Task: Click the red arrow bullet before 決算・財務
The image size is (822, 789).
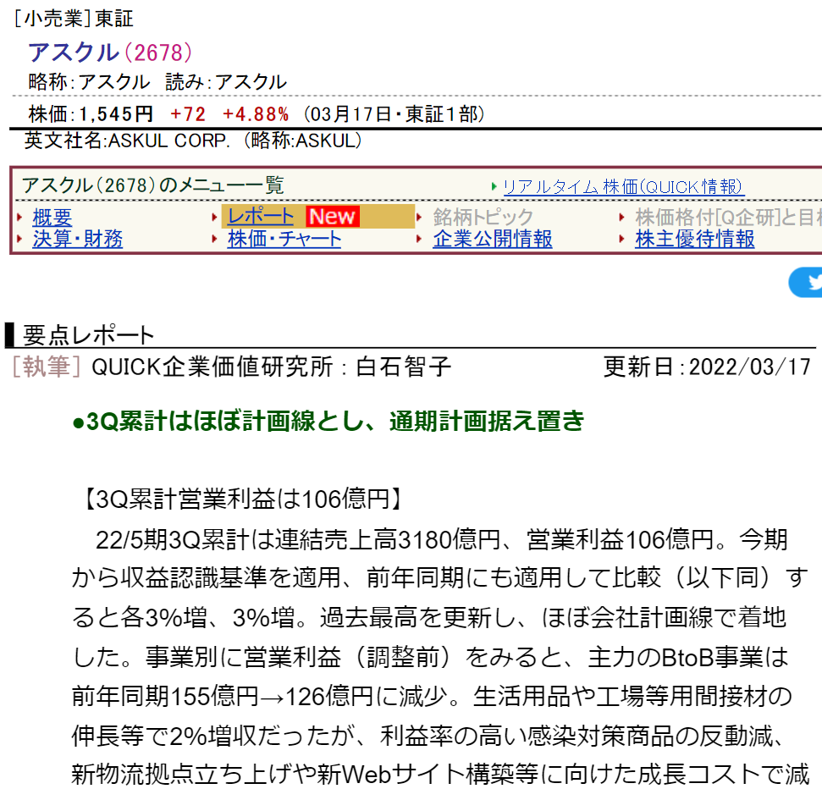Action: click(20, 239)
